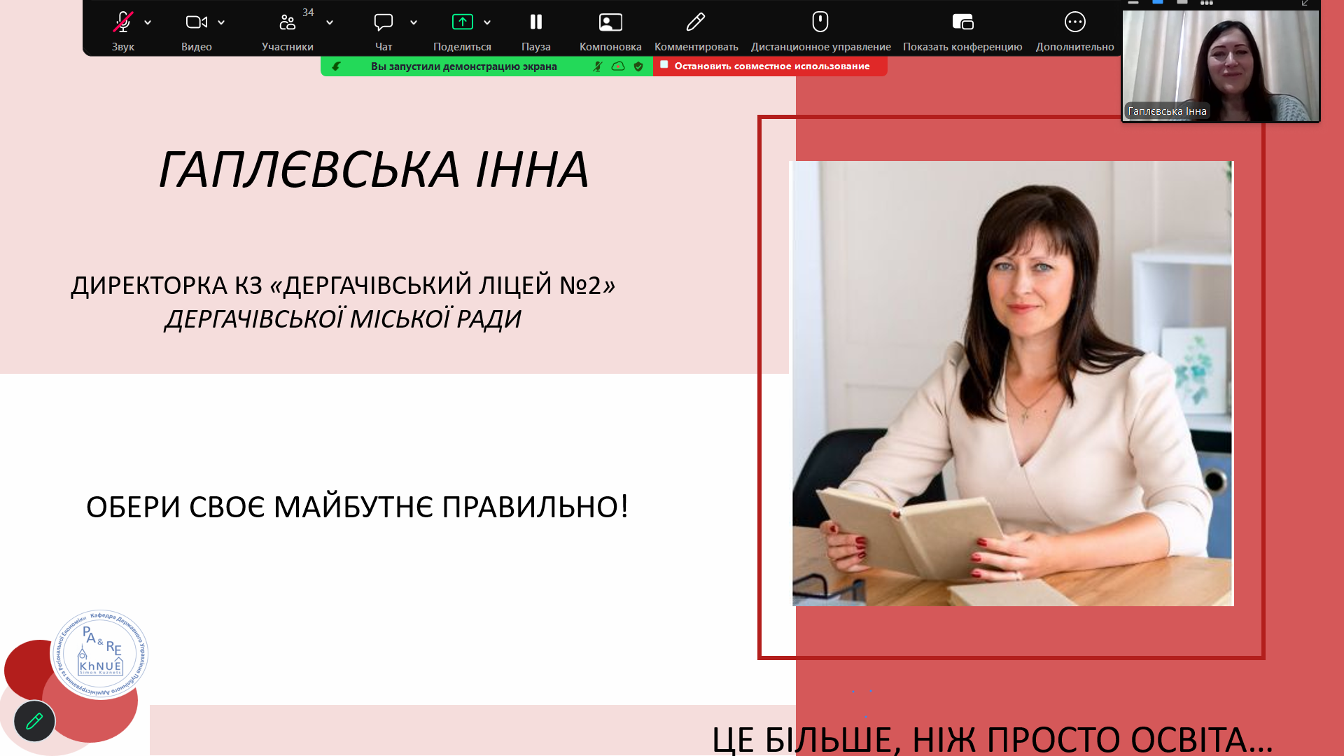Expand audio options arrow next to Звук
The height and width of the screenshot is (756, 1344).
tap(148, 22)
